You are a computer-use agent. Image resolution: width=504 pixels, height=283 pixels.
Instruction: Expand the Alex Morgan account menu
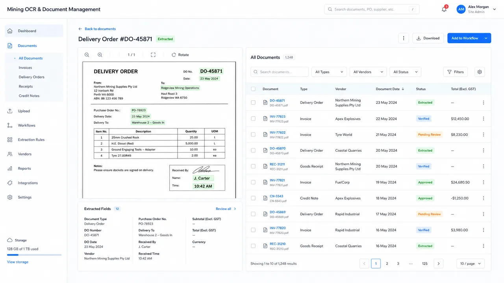click(x=495, y=9)
